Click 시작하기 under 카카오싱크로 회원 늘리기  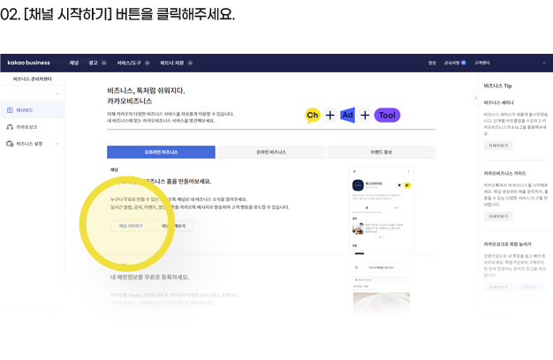click(x=528, y=287)
